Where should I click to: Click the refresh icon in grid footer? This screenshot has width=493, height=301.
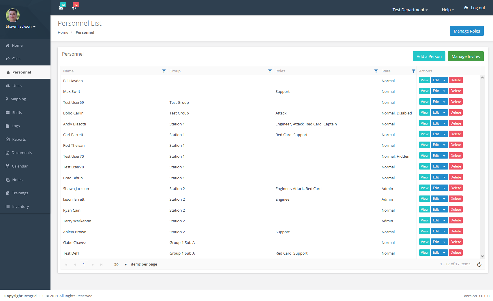pos(479,264)
